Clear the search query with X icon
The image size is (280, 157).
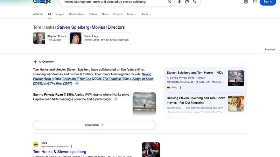[170, 2]
